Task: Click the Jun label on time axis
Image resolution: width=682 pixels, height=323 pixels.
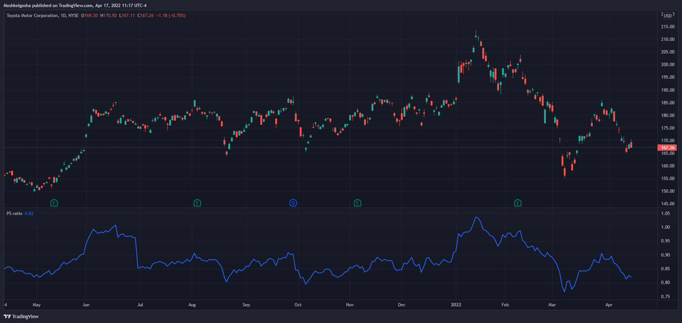Action: (86, 305)
